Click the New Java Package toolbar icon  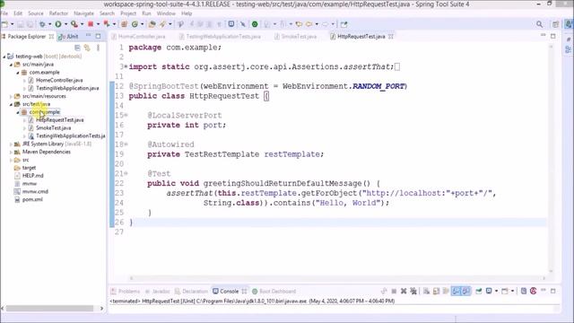coord(124,24)
